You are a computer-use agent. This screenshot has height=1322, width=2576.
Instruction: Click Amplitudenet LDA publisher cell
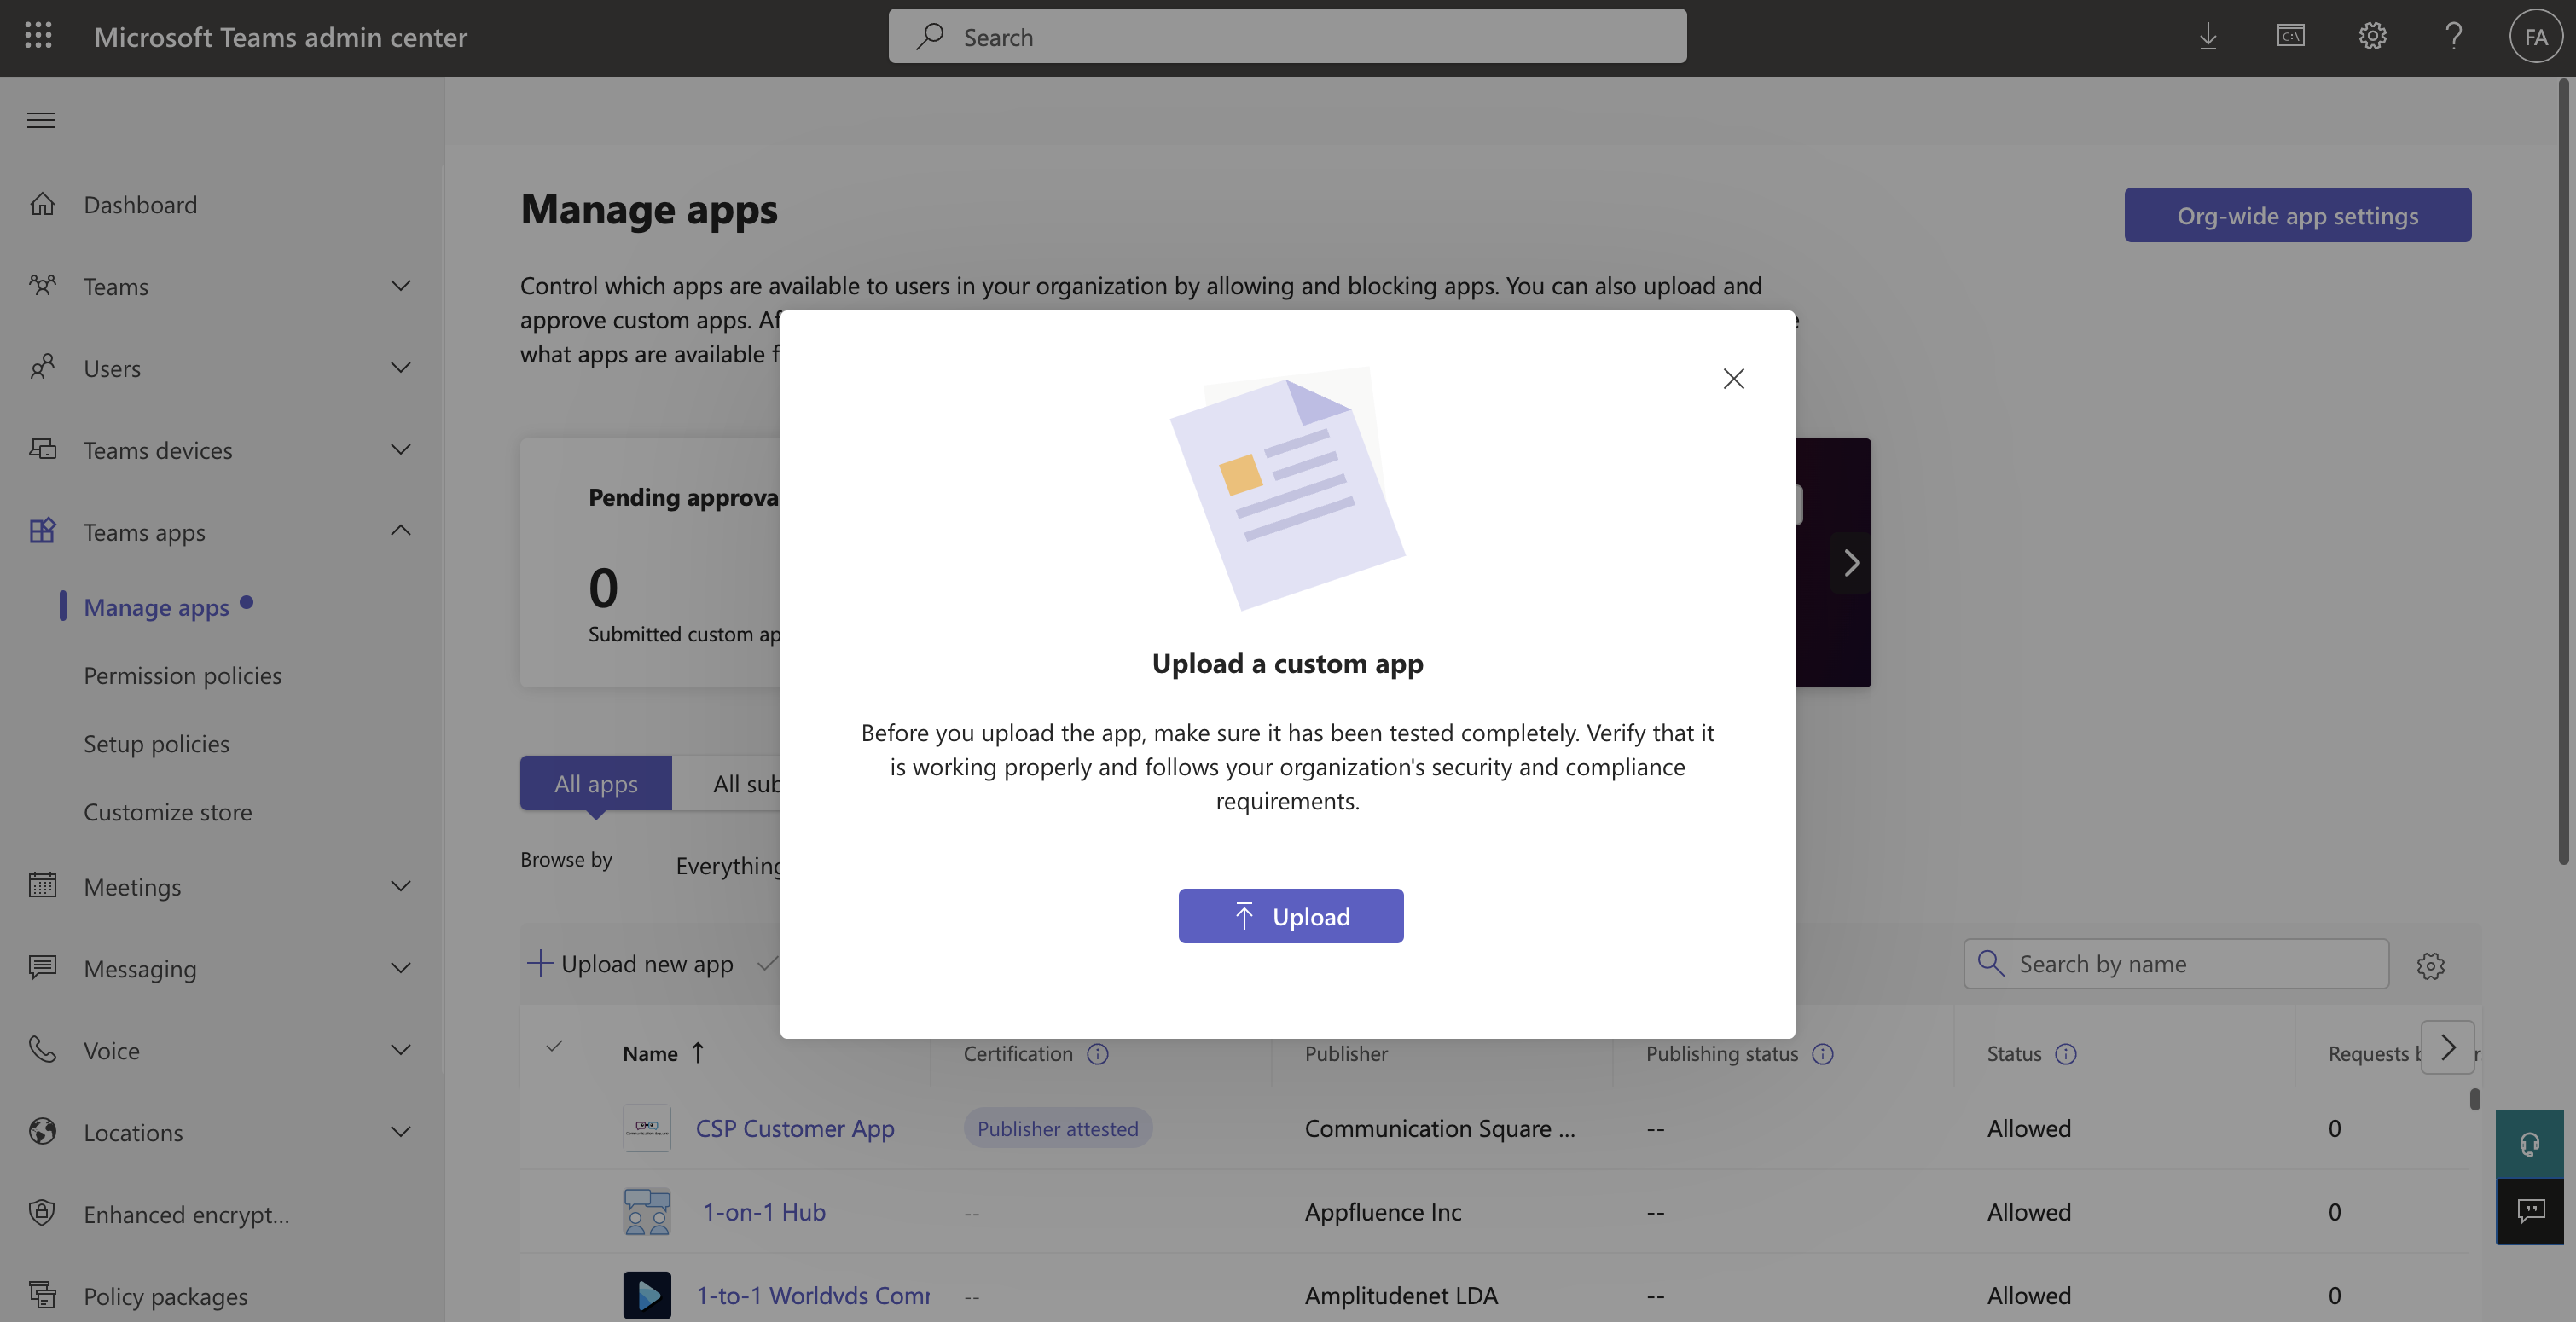pos(1401,1295)
